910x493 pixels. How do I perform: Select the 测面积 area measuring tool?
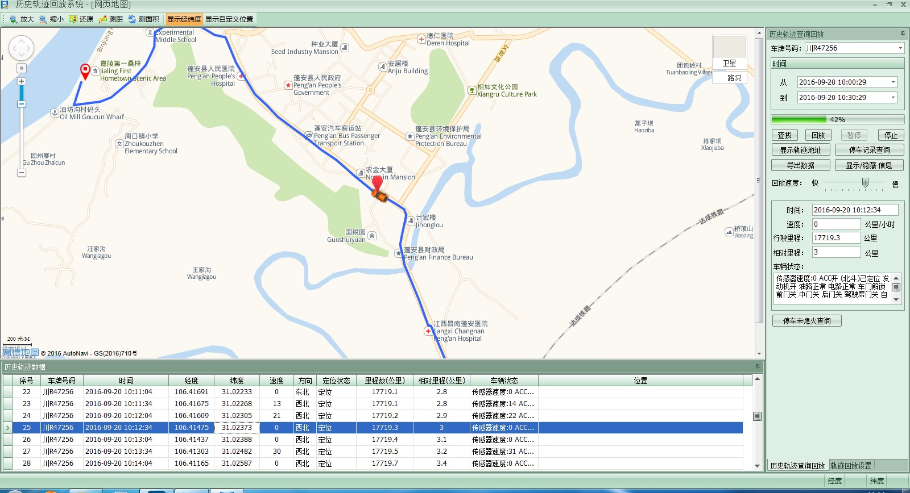point(133,19)
